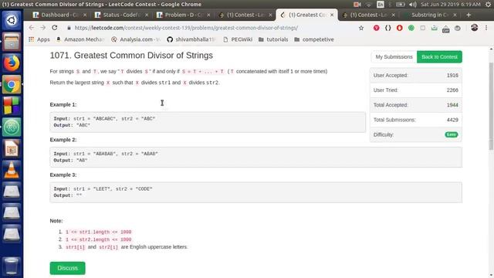The width and height of the screenshot is (494, 278).
Task: Open the Analysia.com bookmark
Action: (137, 39)
